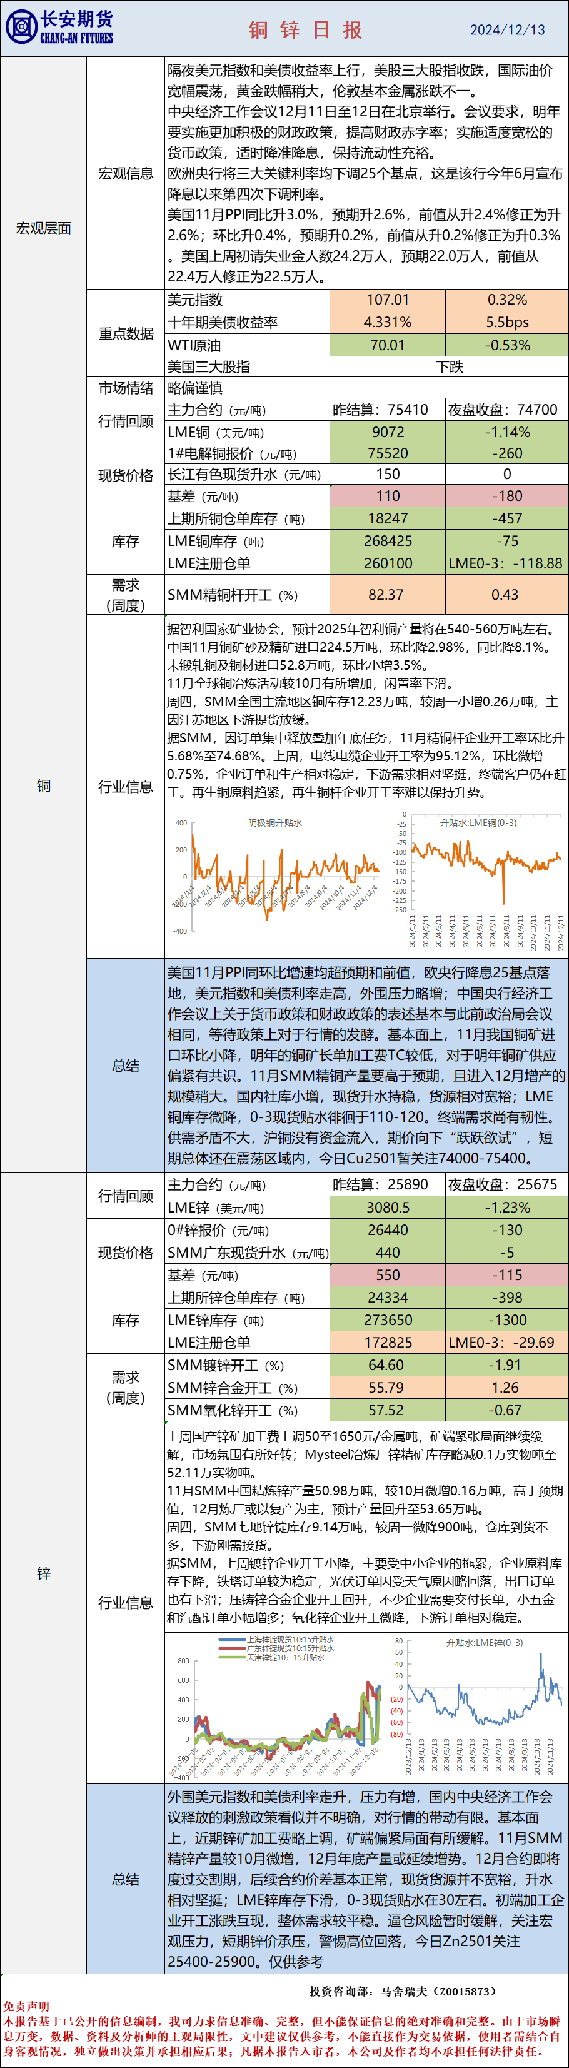569x2068 pixels.
Task: Click 上期所锌仓单库存 change -398
Action: point(507,1298)
